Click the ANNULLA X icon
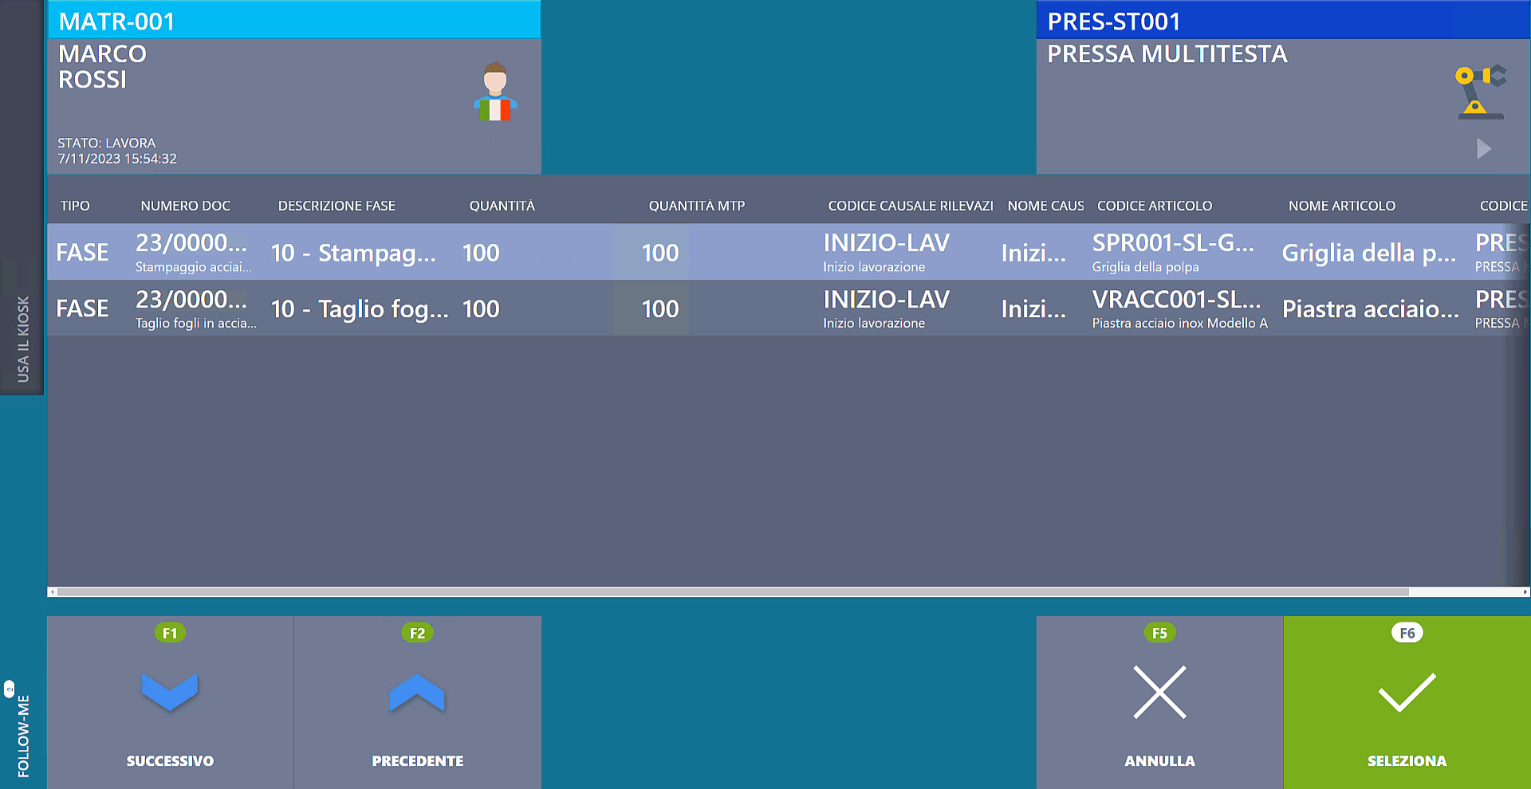Viewport: 1531px width, 789px height. coord(1159,692)
